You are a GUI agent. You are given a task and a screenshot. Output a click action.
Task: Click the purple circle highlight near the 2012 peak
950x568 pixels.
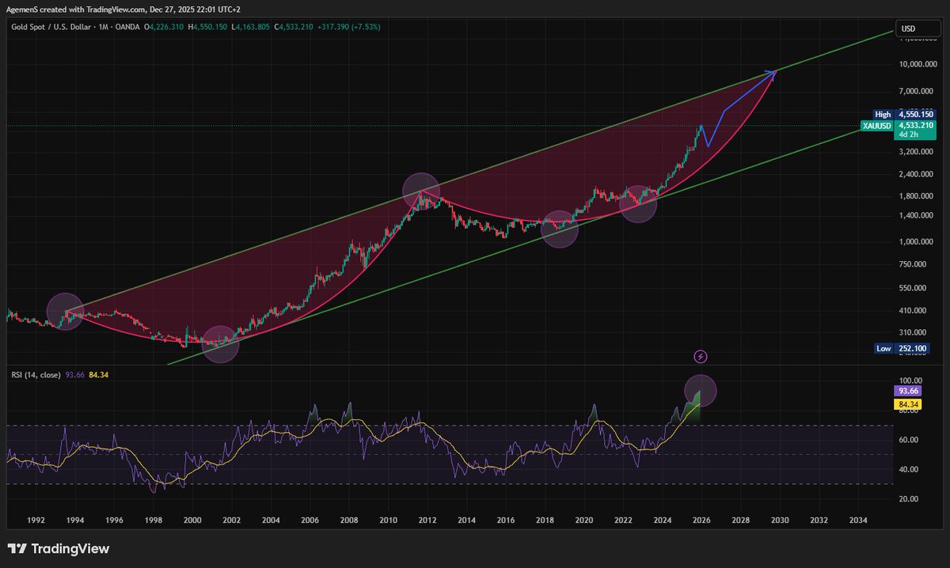tap(421, 190)
